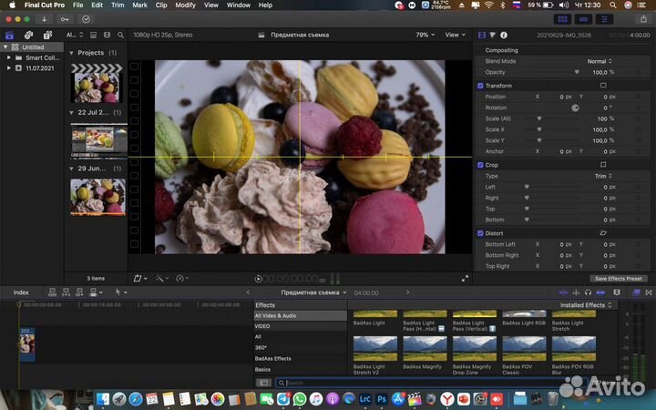
Task: Click the Rotation dial
Action: 575,108
